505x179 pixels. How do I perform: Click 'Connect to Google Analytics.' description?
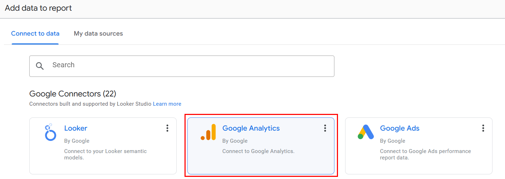(258, 151)
